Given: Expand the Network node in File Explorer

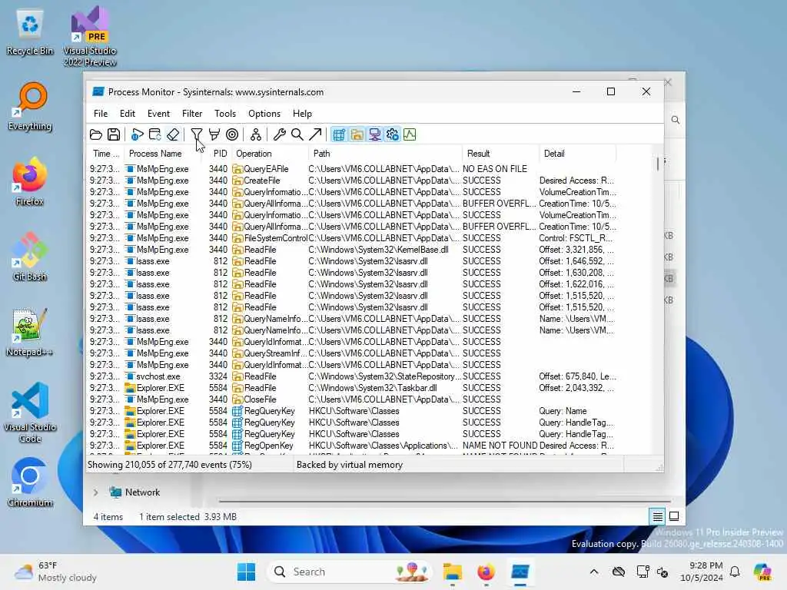Looking at the screenshot, I should (x=96, y=492).
